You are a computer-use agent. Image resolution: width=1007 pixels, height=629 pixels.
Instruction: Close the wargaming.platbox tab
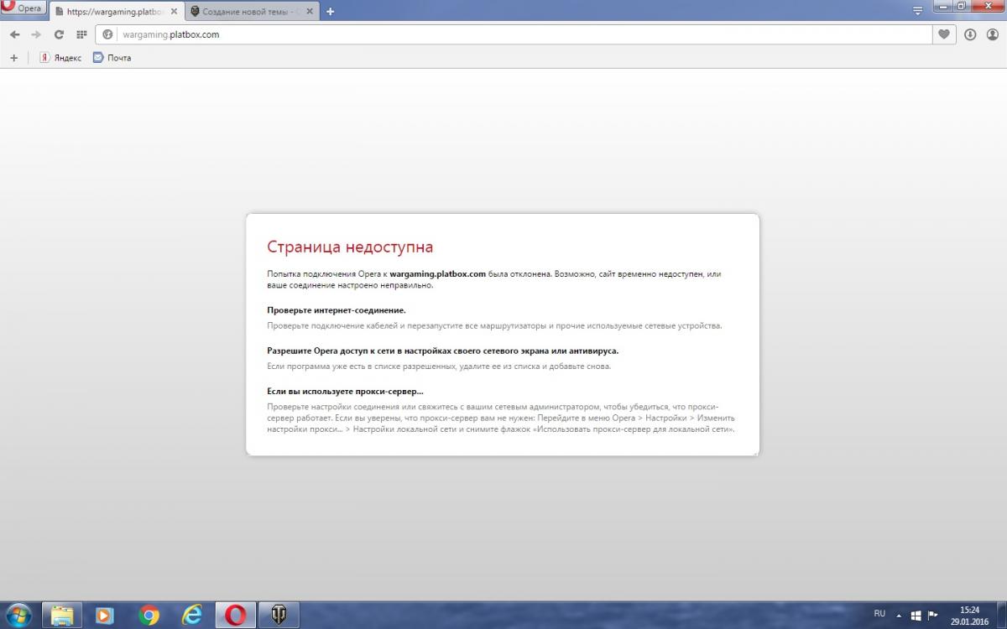173,12
